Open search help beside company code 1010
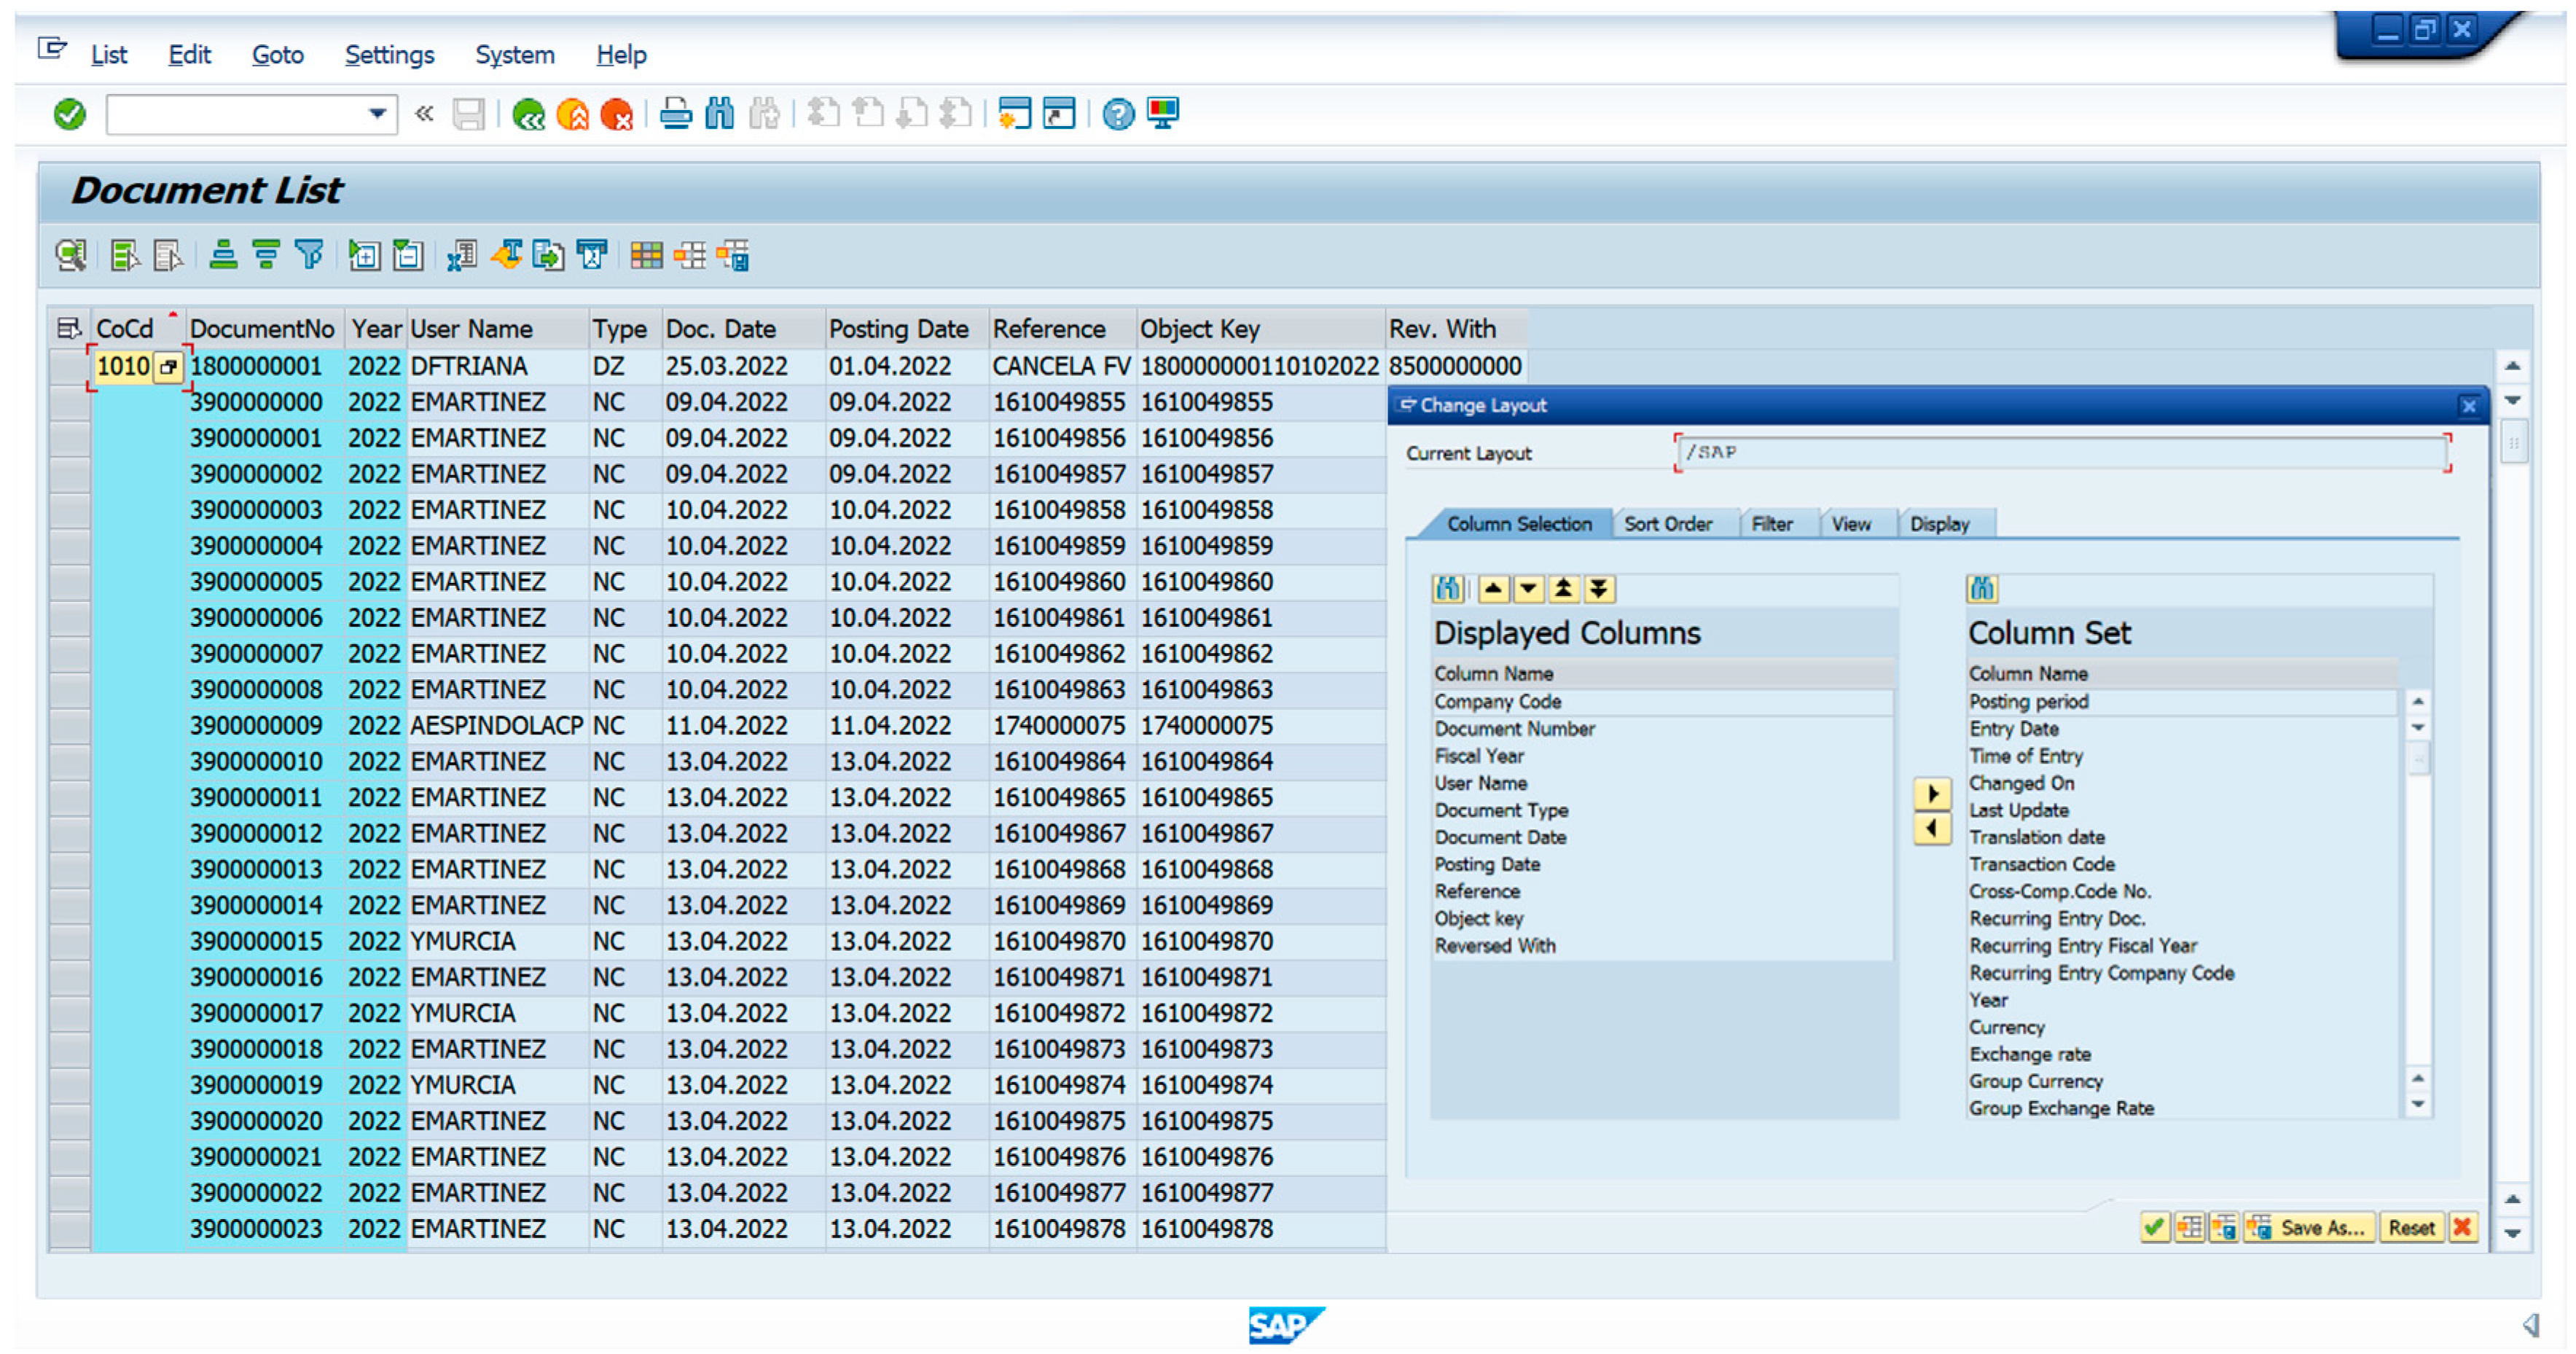The image size is (2576, 1354). (x=169, y=367)
